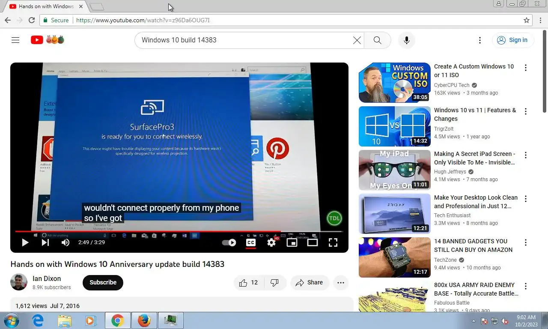Open Create A Custom Windows ISO thumbnail
This screenshot has width=548, height=329.
(395, 83)
